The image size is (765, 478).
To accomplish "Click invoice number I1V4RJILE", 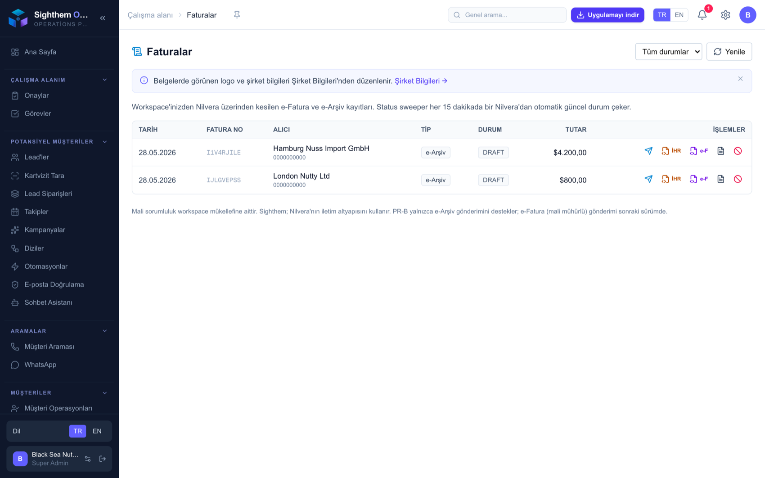I will coord(224,153).
